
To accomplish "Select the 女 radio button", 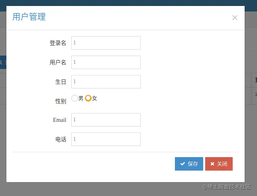I will [x=88, y=98].
